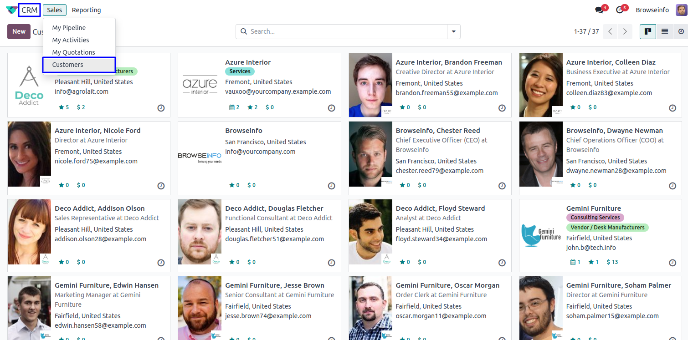Expand the search options dropdown arrow

click(x=453, y=31)
